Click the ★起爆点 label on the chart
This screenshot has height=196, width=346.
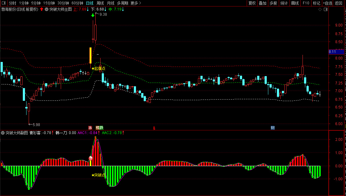98,68
